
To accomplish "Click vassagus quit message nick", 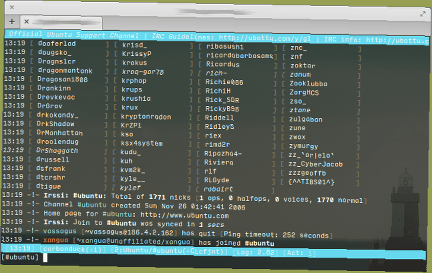I will click(60, 231).
